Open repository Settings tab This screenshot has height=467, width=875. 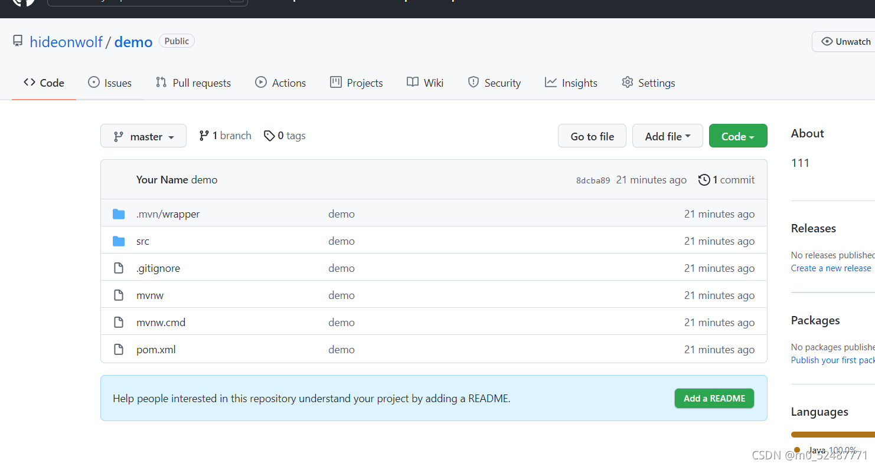tap(648, 83)
